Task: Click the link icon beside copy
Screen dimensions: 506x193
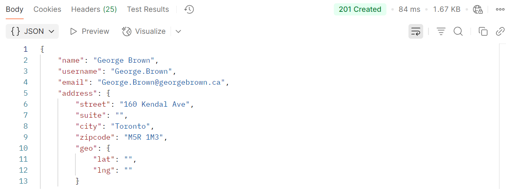Action: coord(500,31)
